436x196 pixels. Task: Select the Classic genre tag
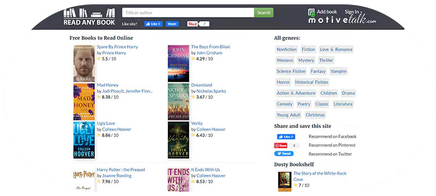(x=322, y=104)
